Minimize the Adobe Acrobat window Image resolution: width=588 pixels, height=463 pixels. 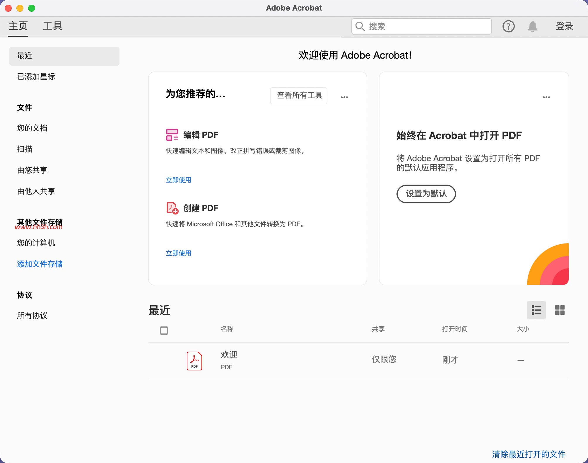[20, 8]
